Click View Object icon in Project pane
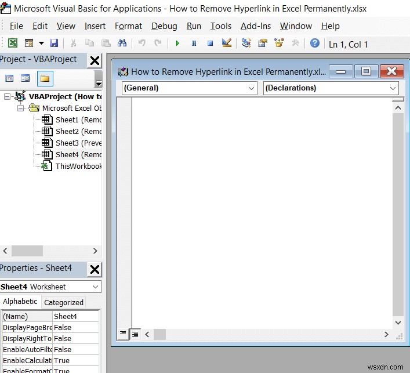 26,78
